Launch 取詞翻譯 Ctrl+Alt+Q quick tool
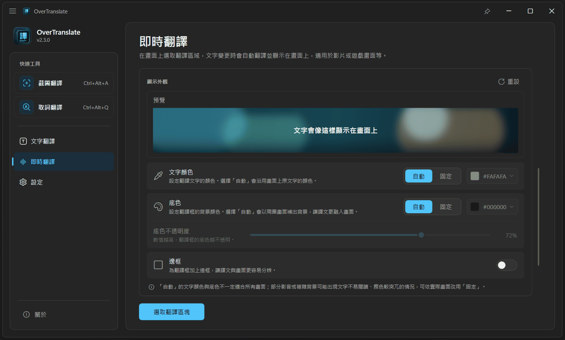Screen dimensions: 565x340 pyautogui.click(x=64, y=107)
